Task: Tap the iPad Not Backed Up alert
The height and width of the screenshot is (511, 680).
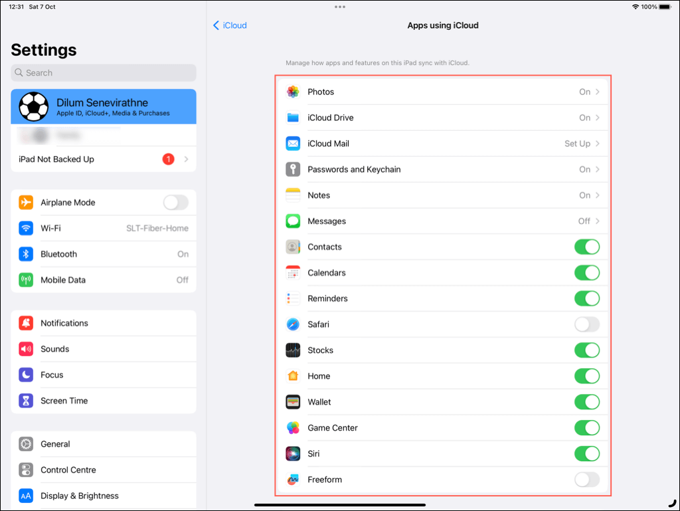Action: point(104,159)
